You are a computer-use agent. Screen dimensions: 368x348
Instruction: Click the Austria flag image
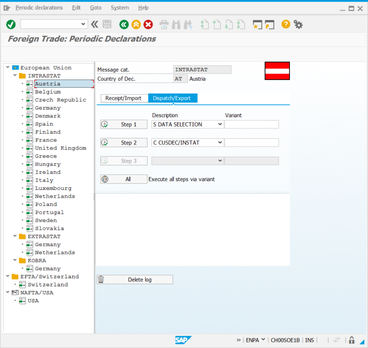(x=277, y=71)
